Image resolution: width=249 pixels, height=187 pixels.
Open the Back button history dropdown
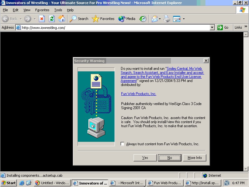[21, 19]
